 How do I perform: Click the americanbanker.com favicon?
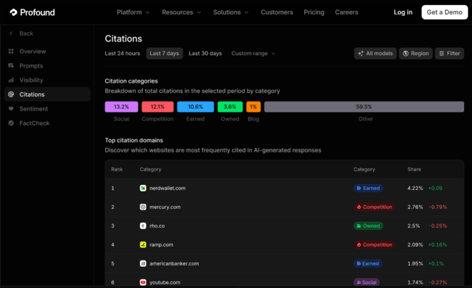tap(143, 263)
